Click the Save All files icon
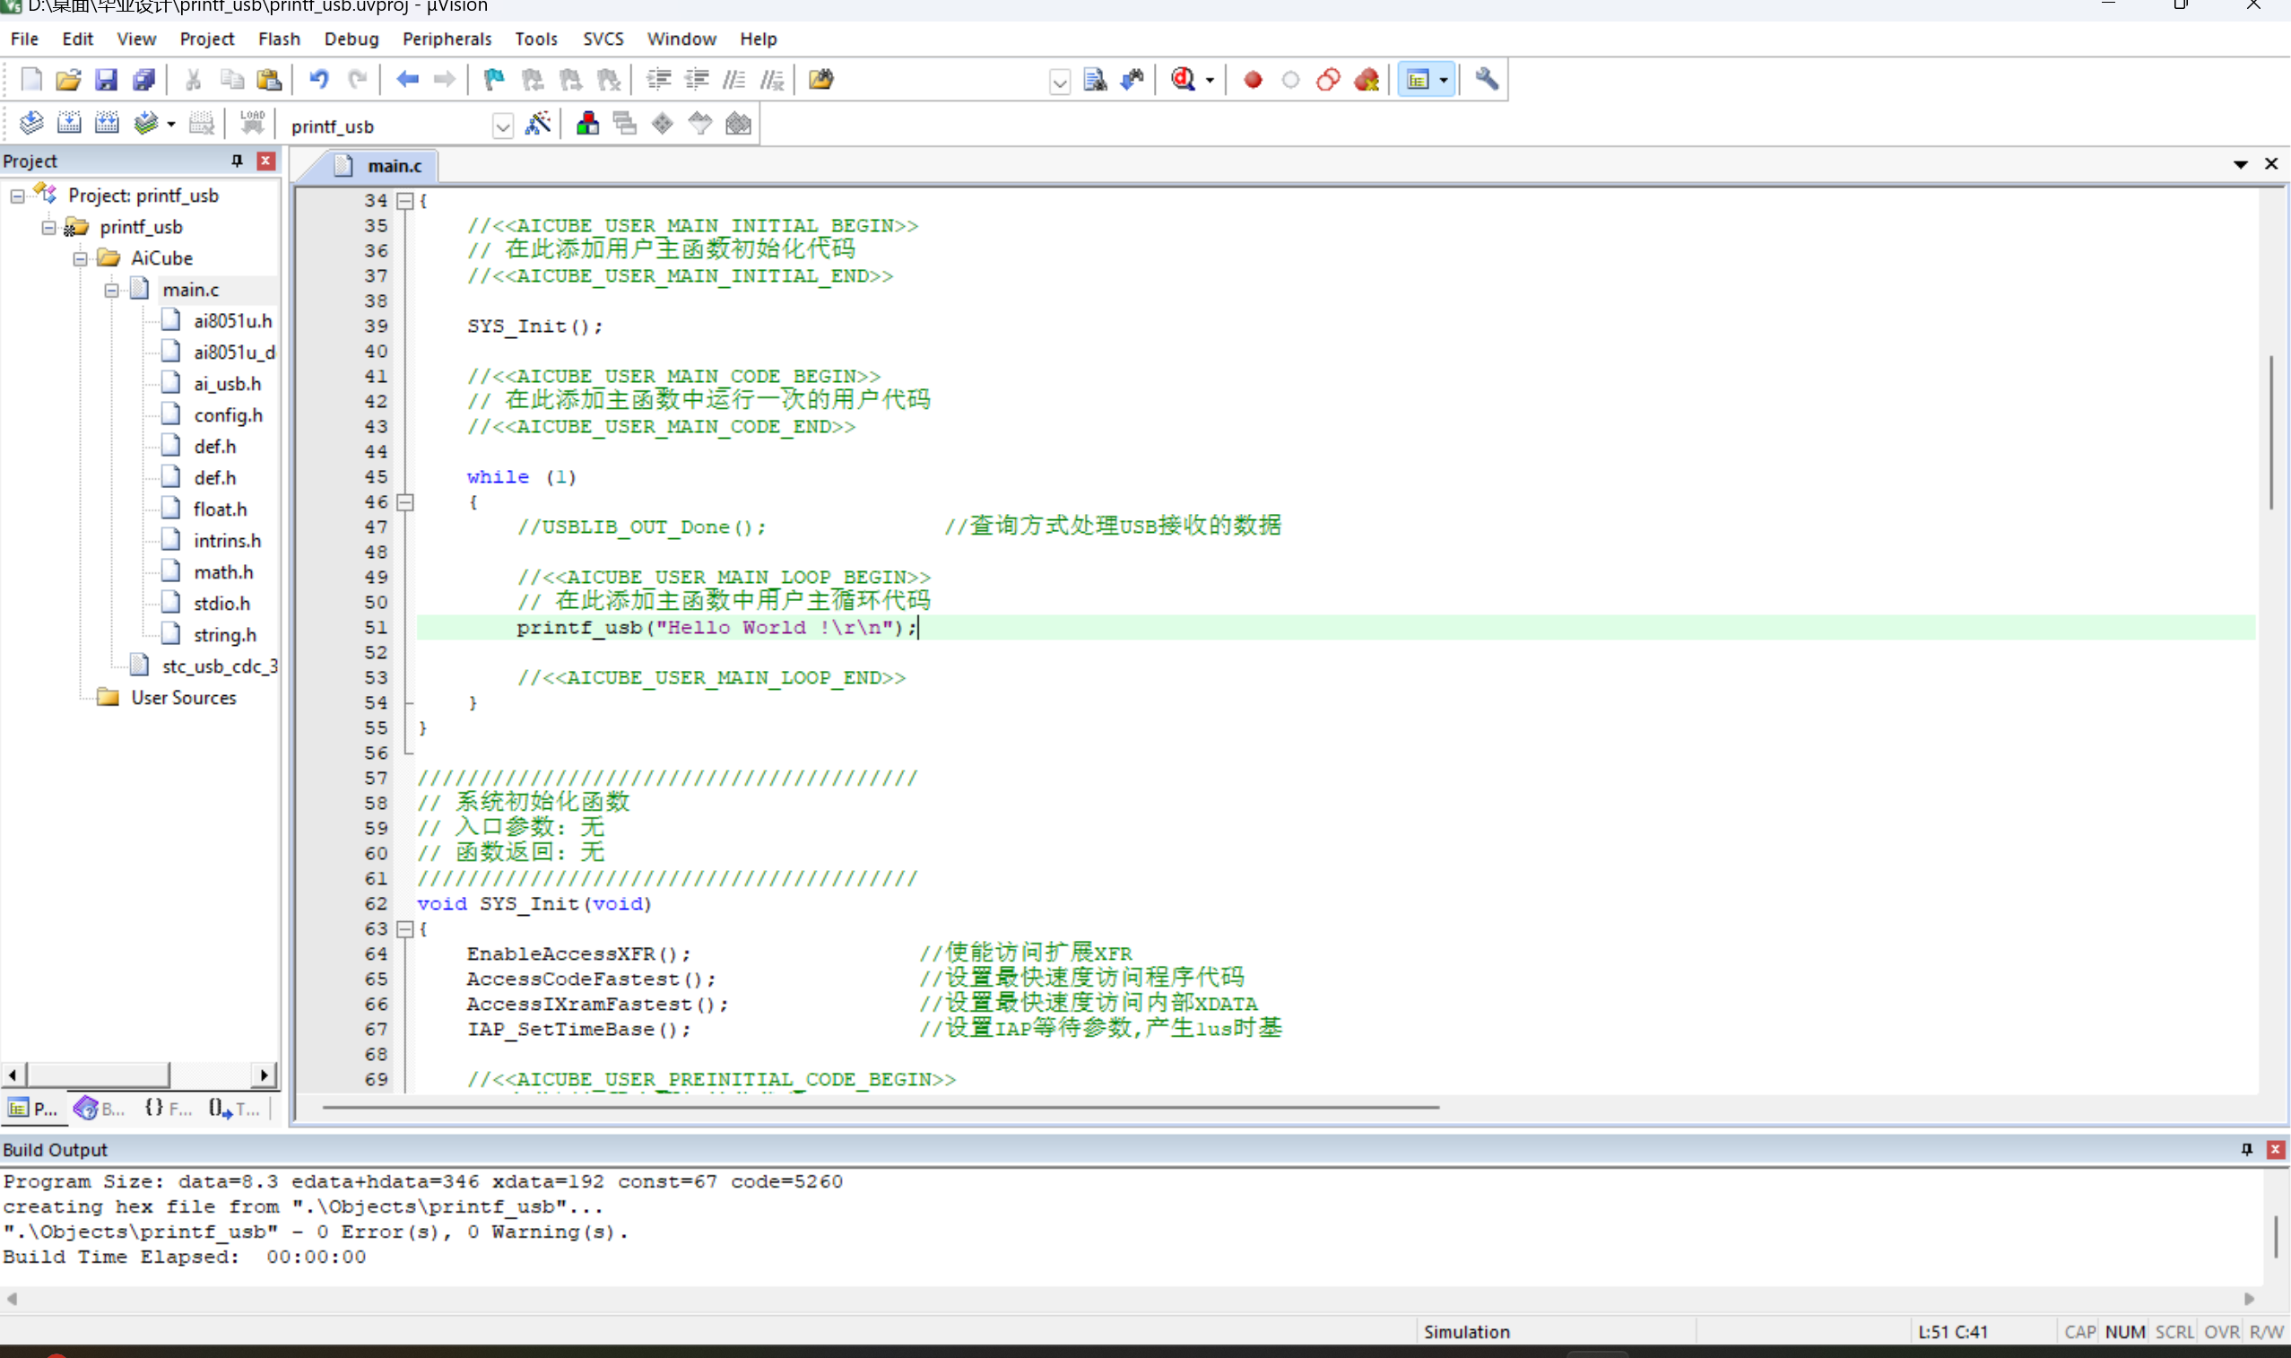The width and height of the screenshot is (2291, 1358). click(x=143, y=80)
